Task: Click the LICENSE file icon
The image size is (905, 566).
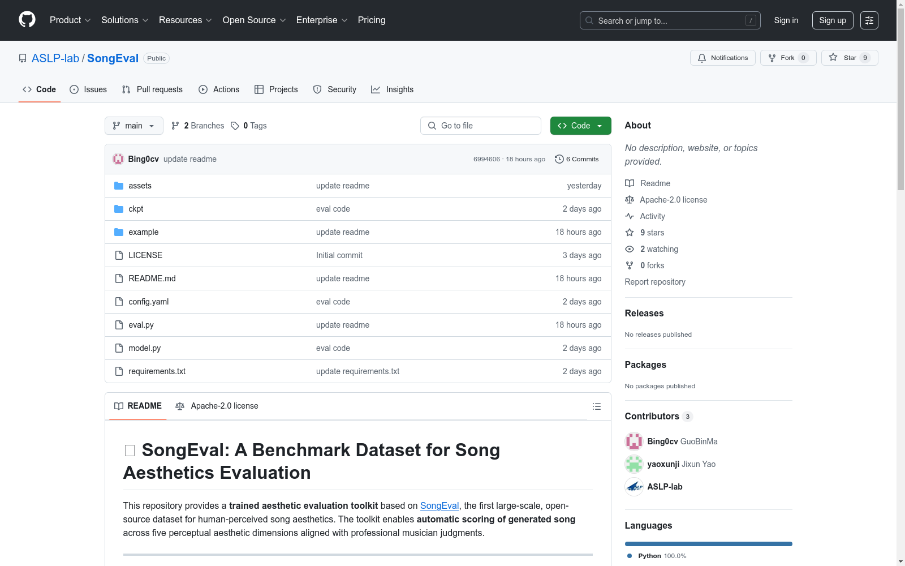Action: [119, 255]
